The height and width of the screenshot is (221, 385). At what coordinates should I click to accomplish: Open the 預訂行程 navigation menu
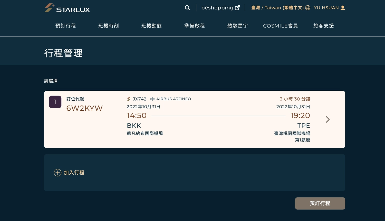click(65, 26)
